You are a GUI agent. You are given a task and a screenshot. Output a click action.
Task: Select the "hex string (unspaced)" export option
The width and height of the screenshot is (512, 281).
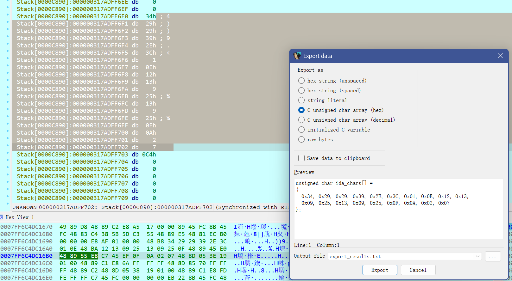click(301, 81)
